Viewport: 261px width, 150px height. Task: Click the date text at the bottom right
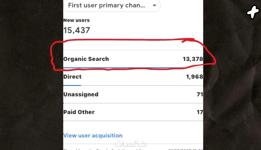[185, 149]
